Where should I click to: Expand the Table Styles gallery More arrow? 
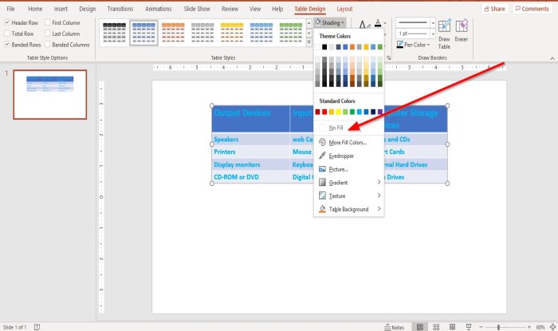[x=309, y=42]
